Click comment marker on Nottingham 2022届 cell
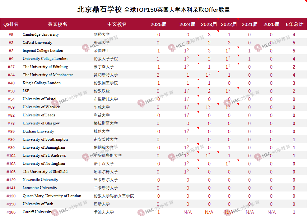Screen dimensions: 307x216 [x=238, y=160]
